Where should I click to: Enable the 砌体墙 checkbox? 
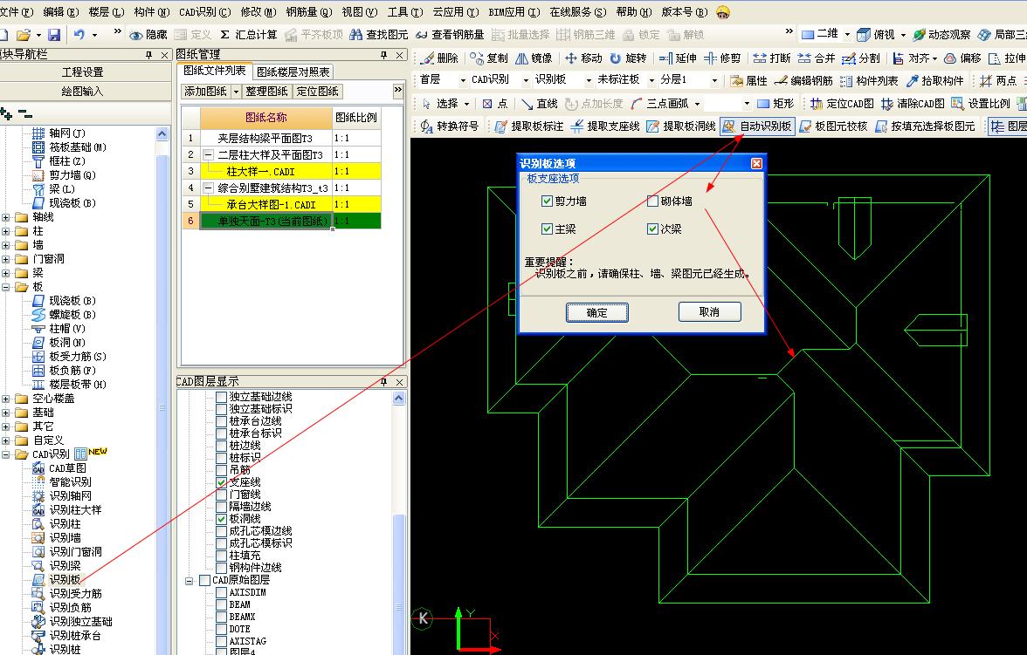click(x=652, y=201)
